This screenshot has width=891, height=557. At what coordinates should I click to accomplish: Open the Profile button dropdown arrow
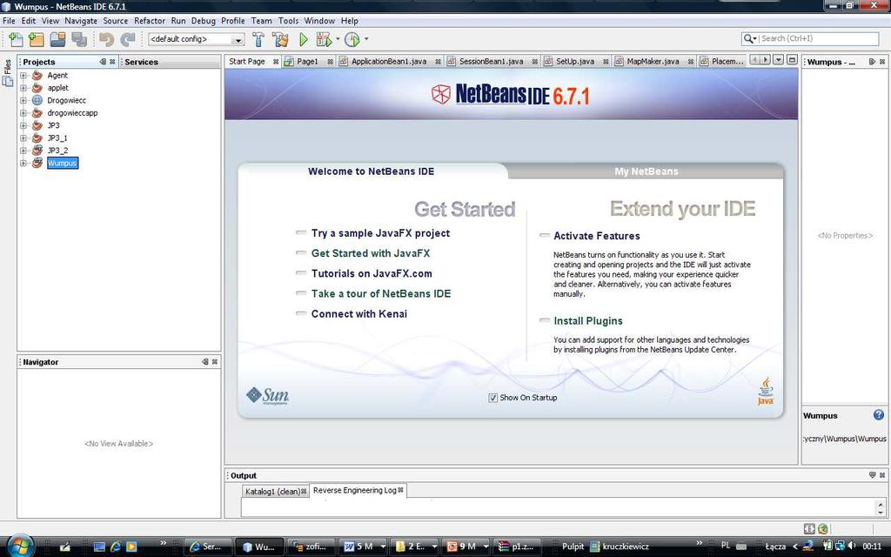[x=366, y=39]
